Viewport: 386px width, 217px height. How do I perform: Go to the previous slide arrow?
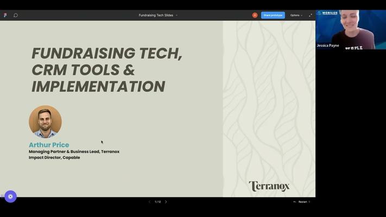click(x=150, y=202)
